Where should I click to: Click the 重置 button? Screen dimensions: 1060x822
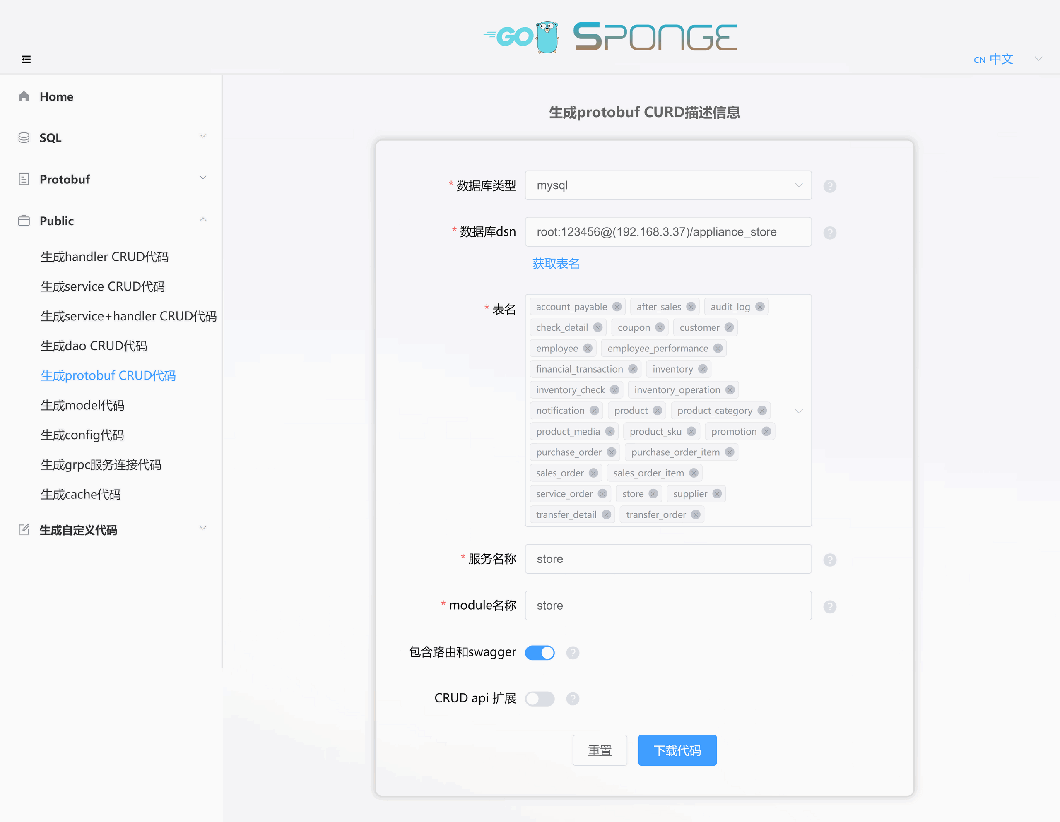[x=600, y=750]
